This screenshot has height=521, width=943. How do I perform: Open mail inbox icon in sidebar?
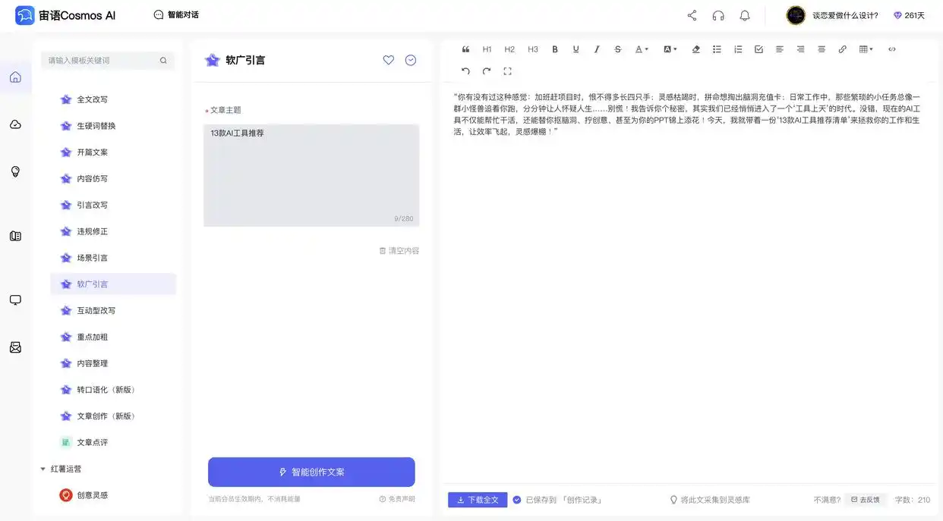click(15, 347)
